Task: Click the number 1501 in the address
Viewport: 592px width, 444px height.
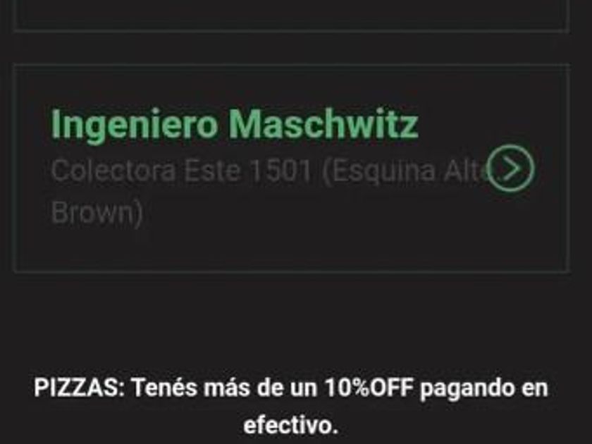Action: [280, 171]
